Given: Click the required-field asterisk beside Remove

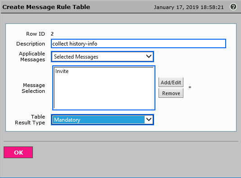Looking at the screenshot, I should point(190,87).
